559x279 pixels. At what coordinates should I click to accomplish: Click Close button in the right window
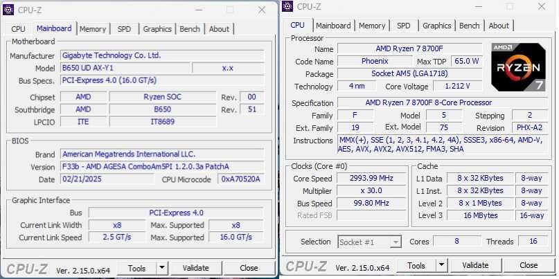[529, 266]
